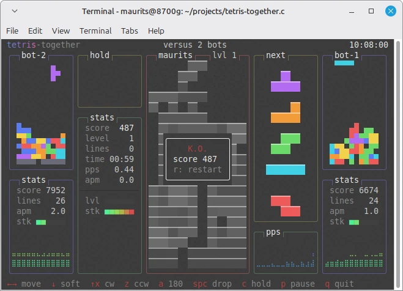Click maurits pps value 0.44
The width and height of the screenshot is (403, 291).
pos(124,169)
